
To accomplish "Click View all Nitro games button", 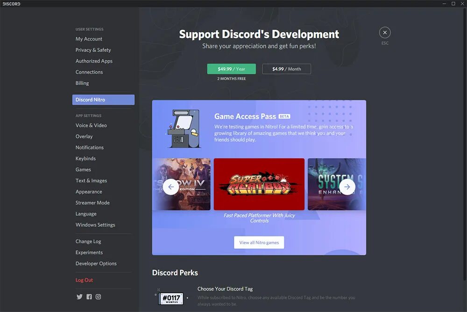I will coord(259,242).
